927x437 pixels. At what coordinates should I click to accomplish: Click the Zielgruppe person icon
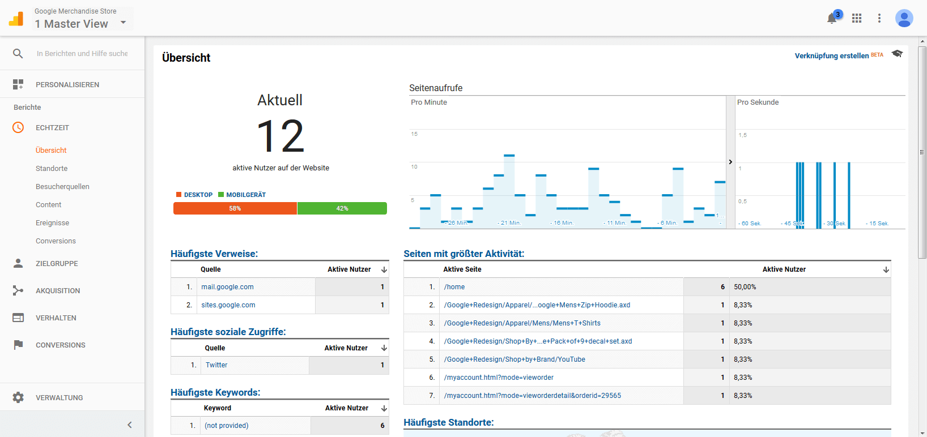(x=18, y=263)
